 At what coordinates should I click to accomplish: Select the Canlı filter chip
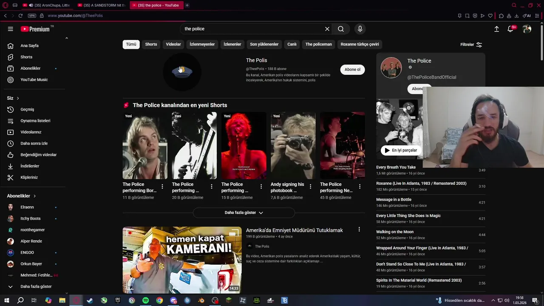292,44
